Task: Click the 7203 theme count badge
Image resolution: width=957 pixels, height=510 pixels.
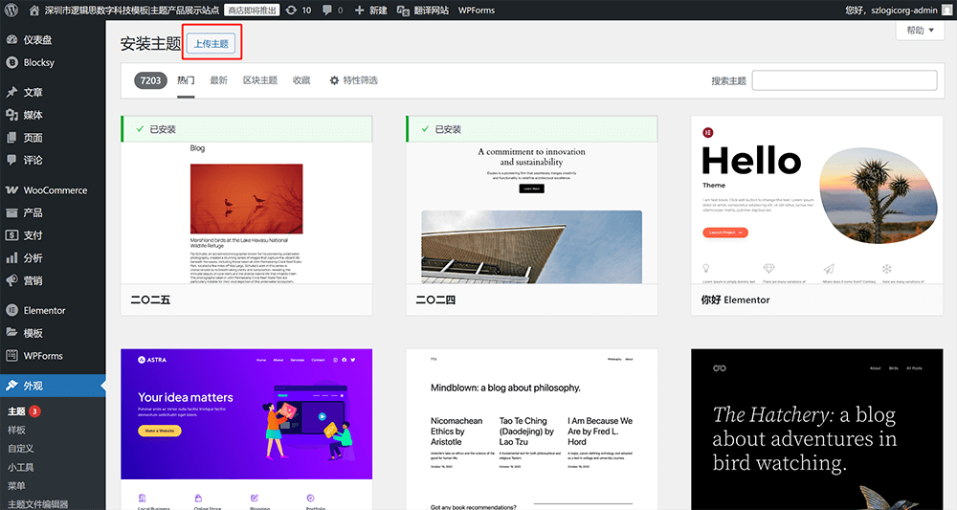Action: 151,80
